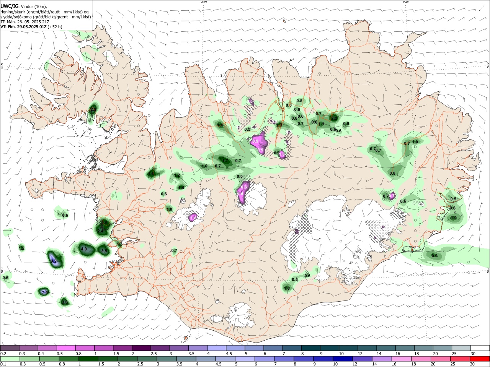Select the light pink rain swatch between 16 and 18

pos(401,359)
